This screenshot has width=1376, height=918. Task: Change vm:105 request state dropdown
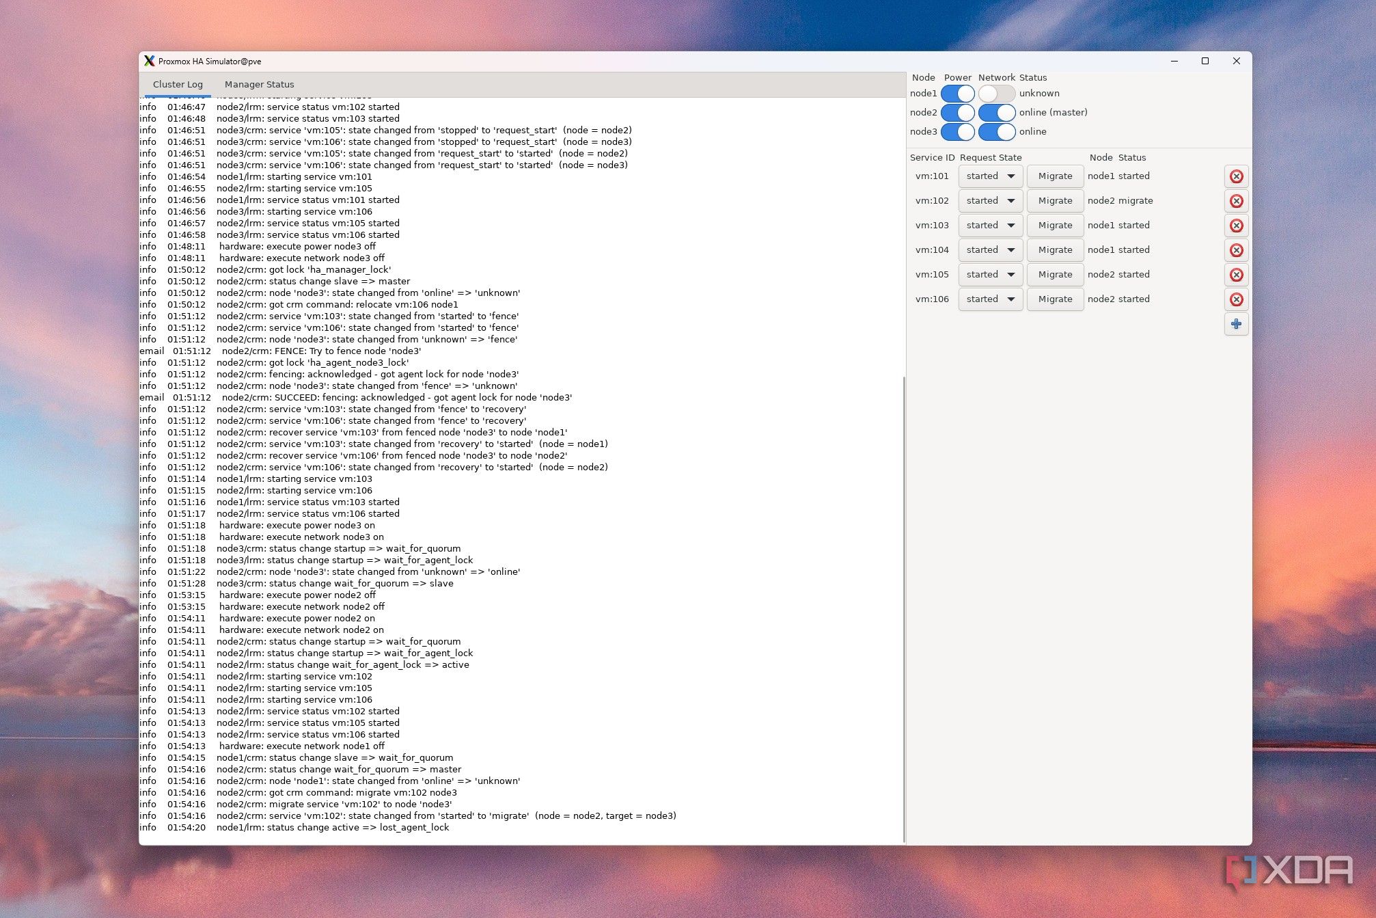coord(990,275)
